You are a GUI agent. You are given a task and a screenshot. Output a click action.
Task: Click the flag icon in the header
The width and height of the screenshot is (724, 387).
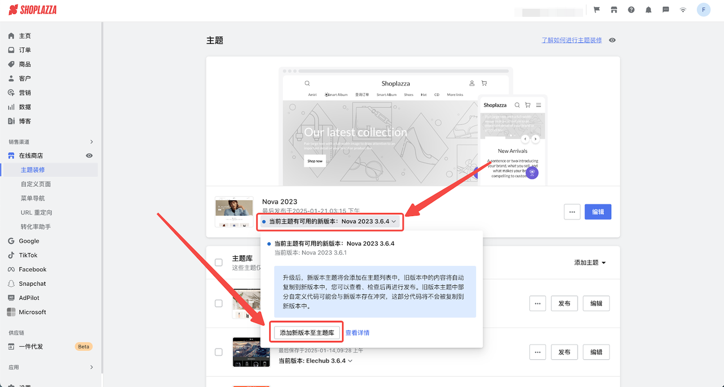596,10
